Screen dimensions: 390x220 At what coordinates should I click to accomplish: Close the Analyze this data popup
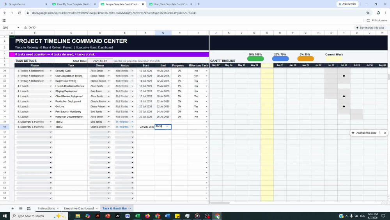[x=385, y=133]
